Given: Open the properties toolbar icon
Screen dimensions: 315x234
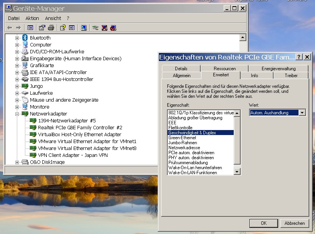Looking at the screenshot, I should point(42,28).
